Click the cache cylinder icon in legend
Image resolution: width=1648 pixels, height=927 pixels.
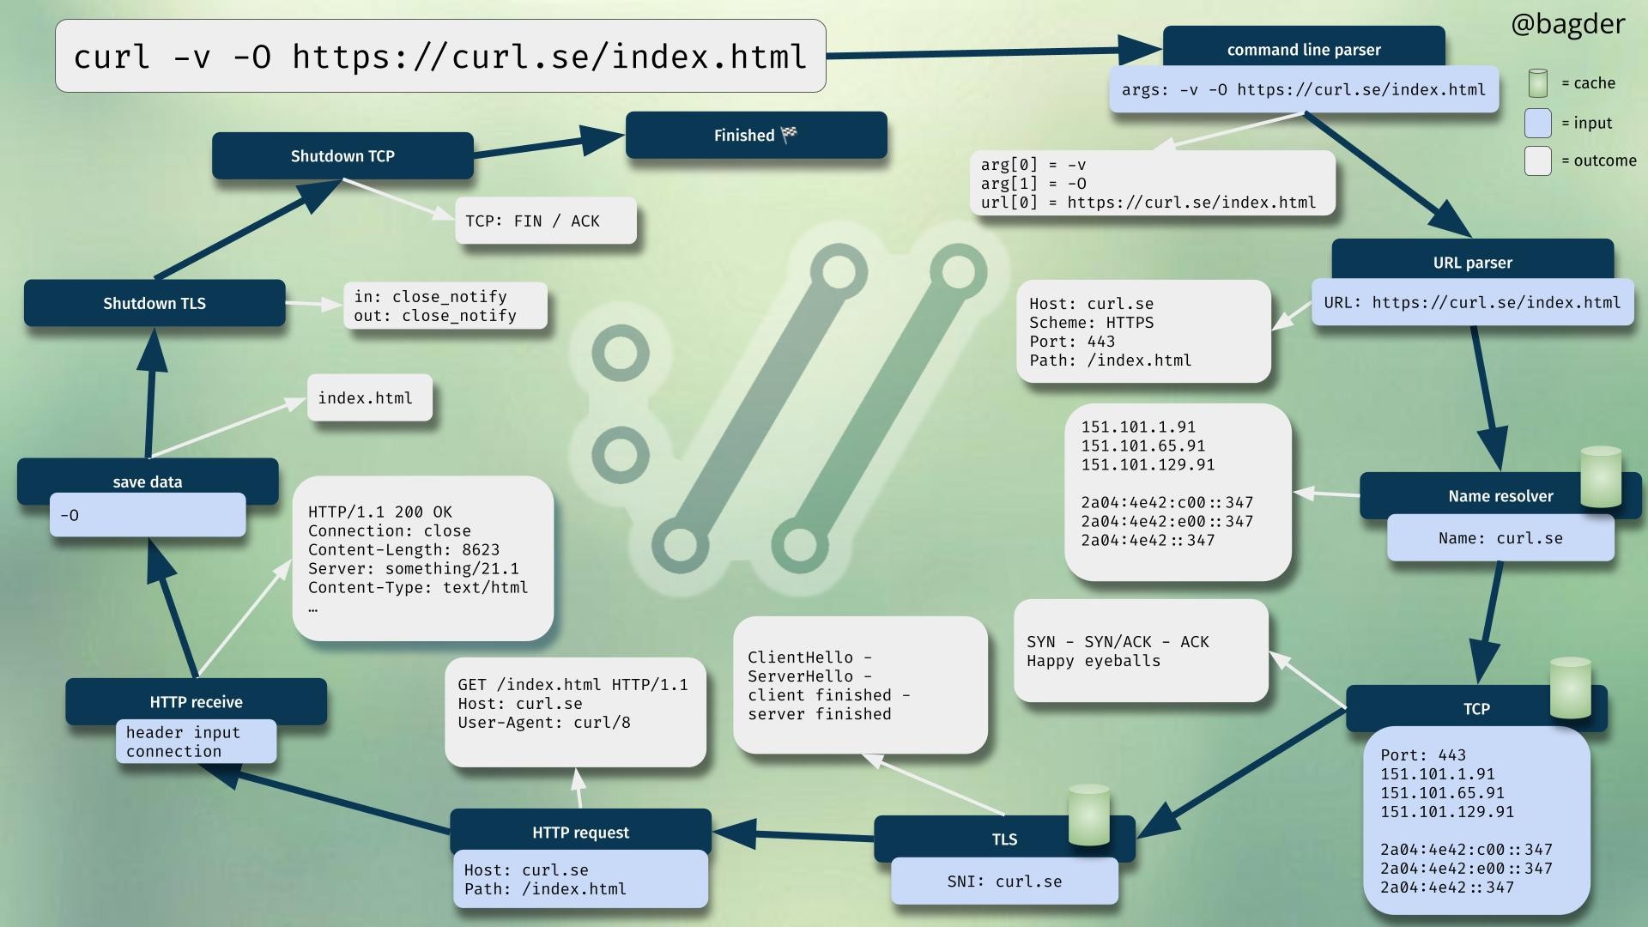1537,83
